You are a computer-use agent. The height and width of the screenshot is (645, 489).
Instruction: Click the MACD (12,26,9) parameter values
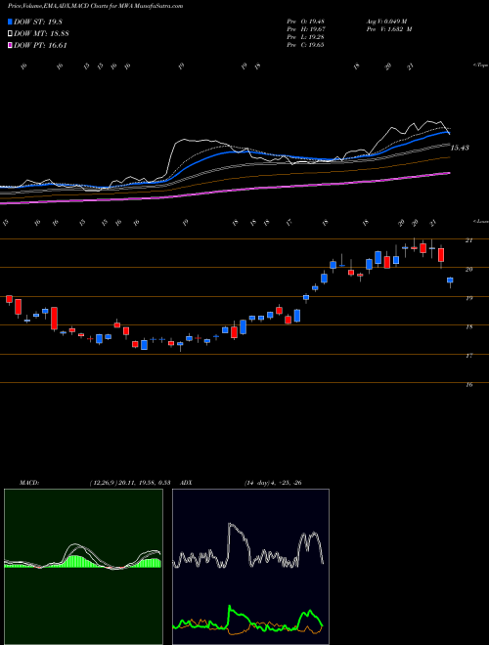[129, 483]
